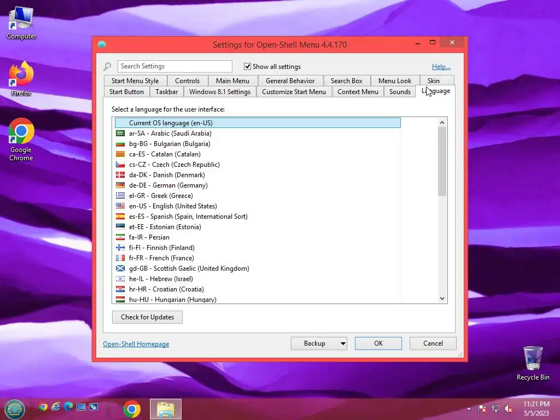Switch to Start Menu Style tab
Image resolution: width=560 pixels, height=420 pixels.
(135, 81)
